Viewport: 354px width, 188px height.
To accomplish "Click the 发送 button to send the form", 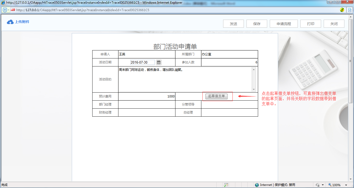I will 233,24.
